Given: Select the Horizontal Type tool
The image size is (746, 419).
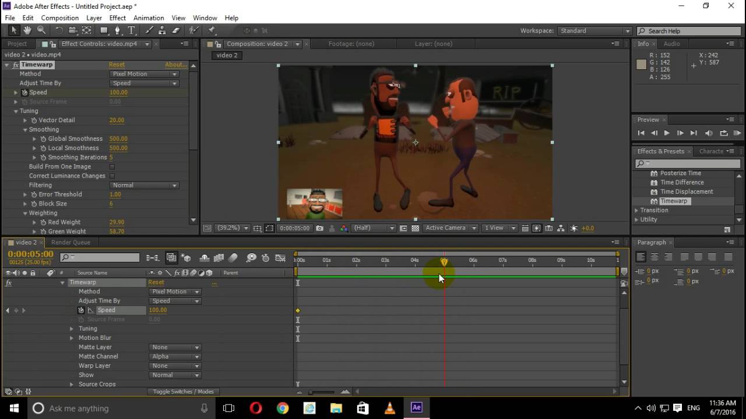Looking at the screenshot, I should click(x=131, y=30).
